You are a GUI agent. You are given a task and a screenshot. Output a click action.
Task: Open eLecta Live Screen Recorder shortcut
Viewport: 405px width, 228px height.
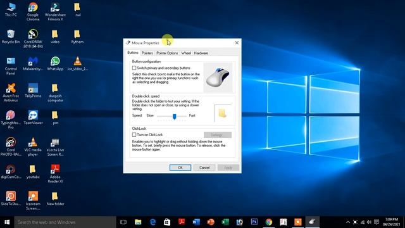tap(55, 146)
